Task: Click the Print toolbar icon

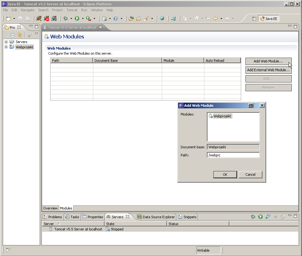Action: coord(27,18)
